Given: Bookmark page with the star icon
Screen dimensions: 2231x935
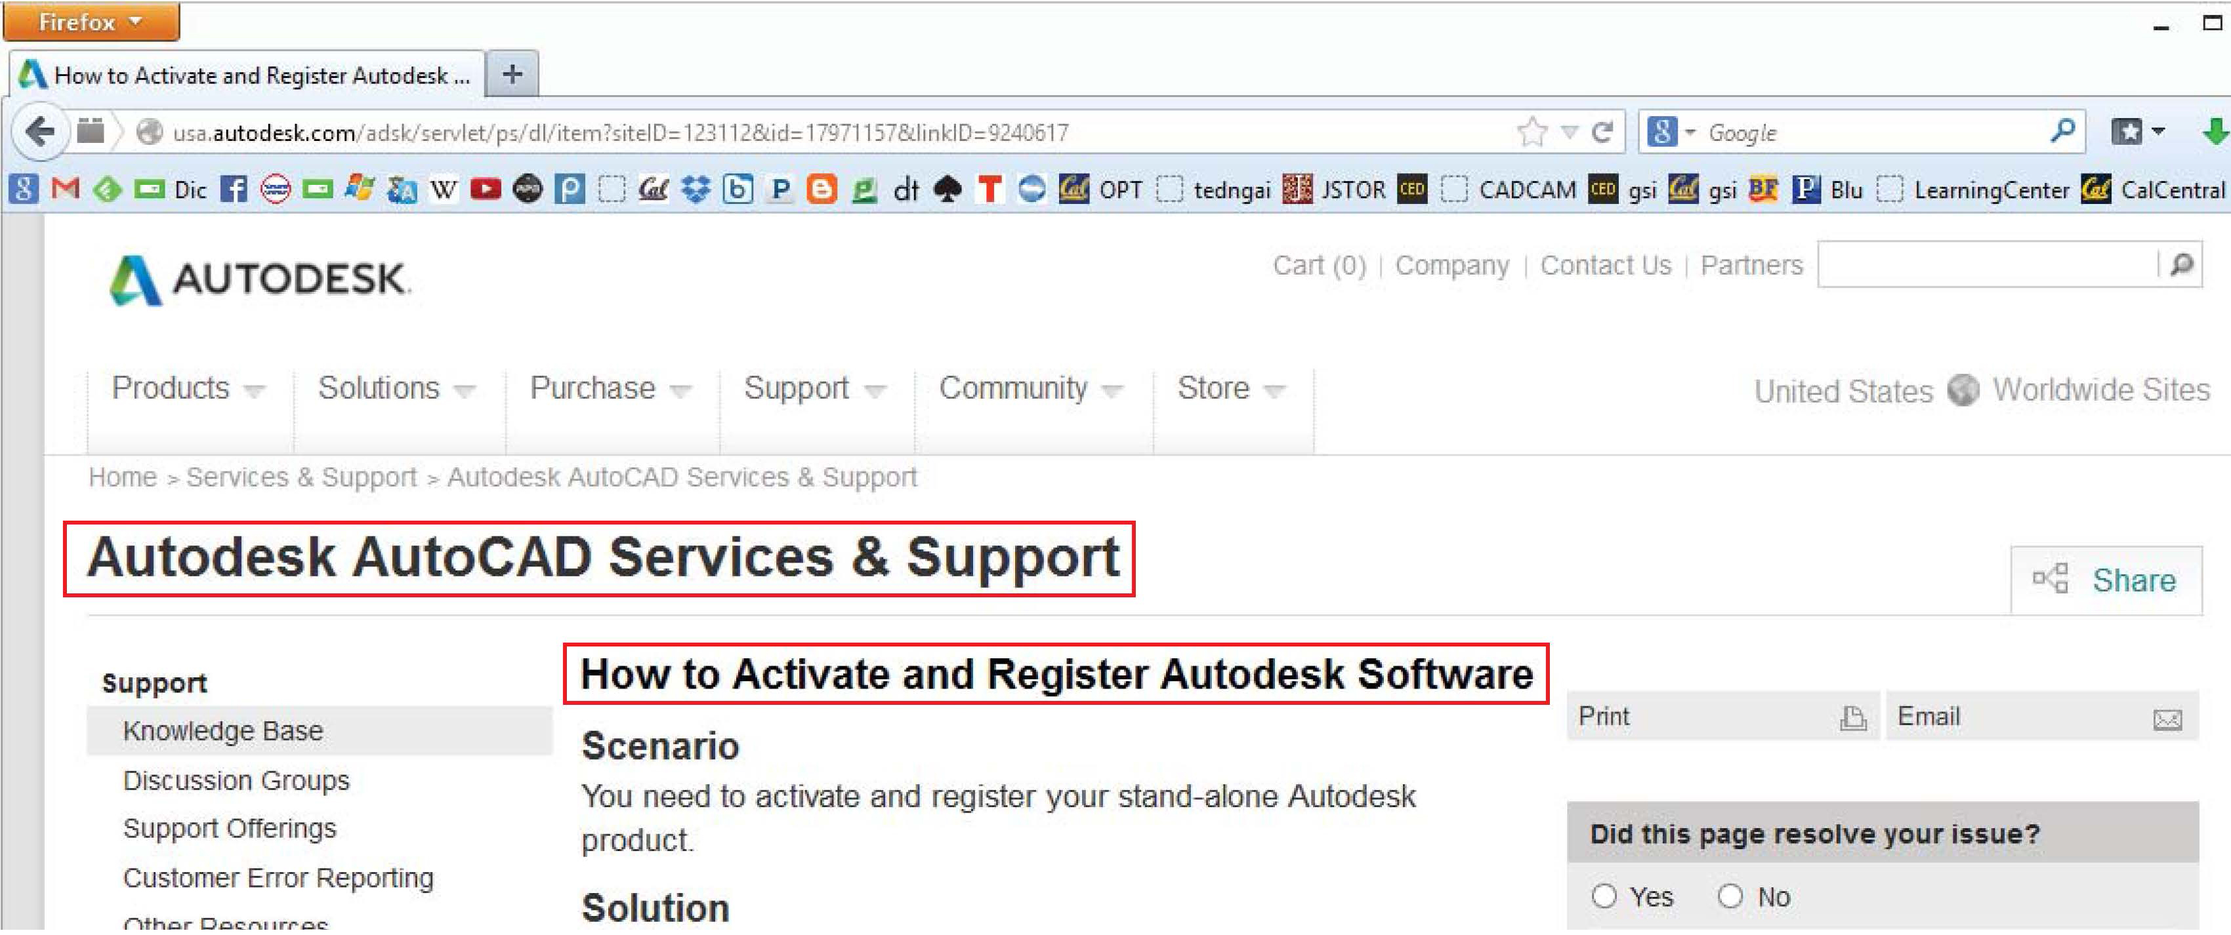Looking at the screenshot, I should [x=1532, y=132].
